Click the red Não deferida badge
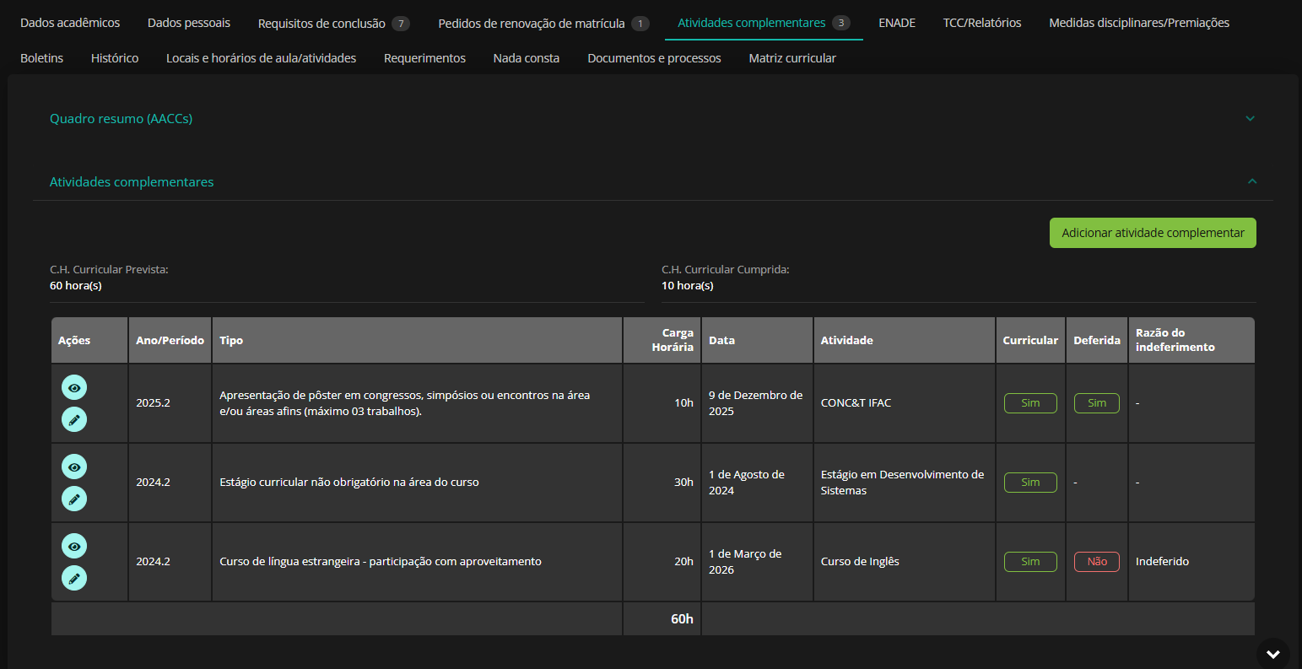The image size is (1302, 669). pyautogui.click(x=1096, y=562)
